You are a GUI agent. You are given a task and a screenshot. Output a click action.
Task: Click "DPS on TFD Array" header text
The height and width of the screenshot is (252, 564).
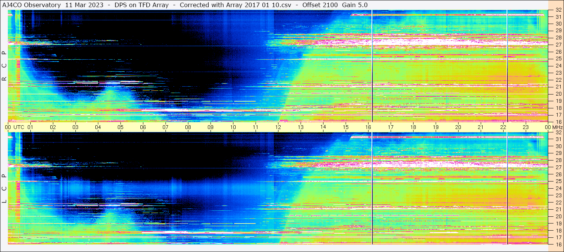coord(142,5)
